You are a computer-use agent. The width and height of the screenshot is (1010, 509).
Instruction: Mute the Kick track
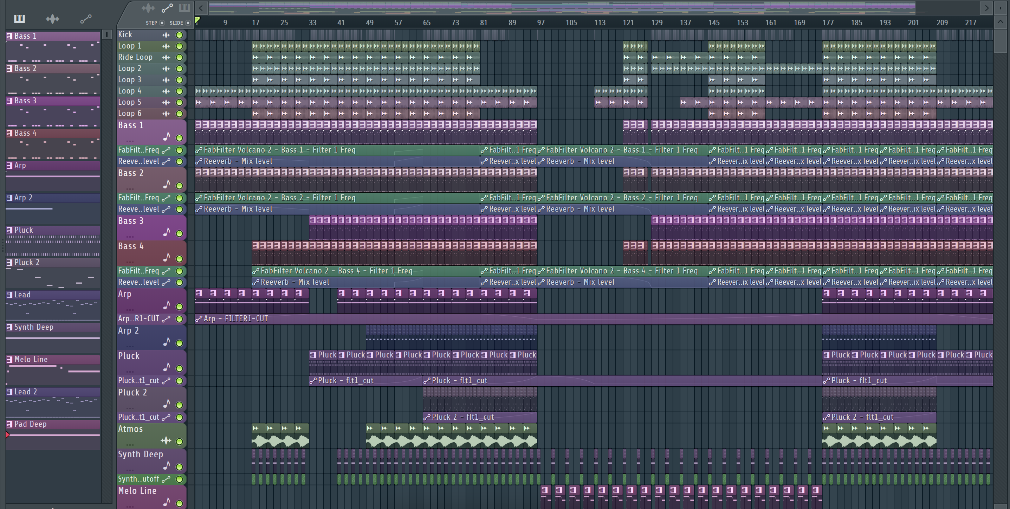(x=179, y=35)
